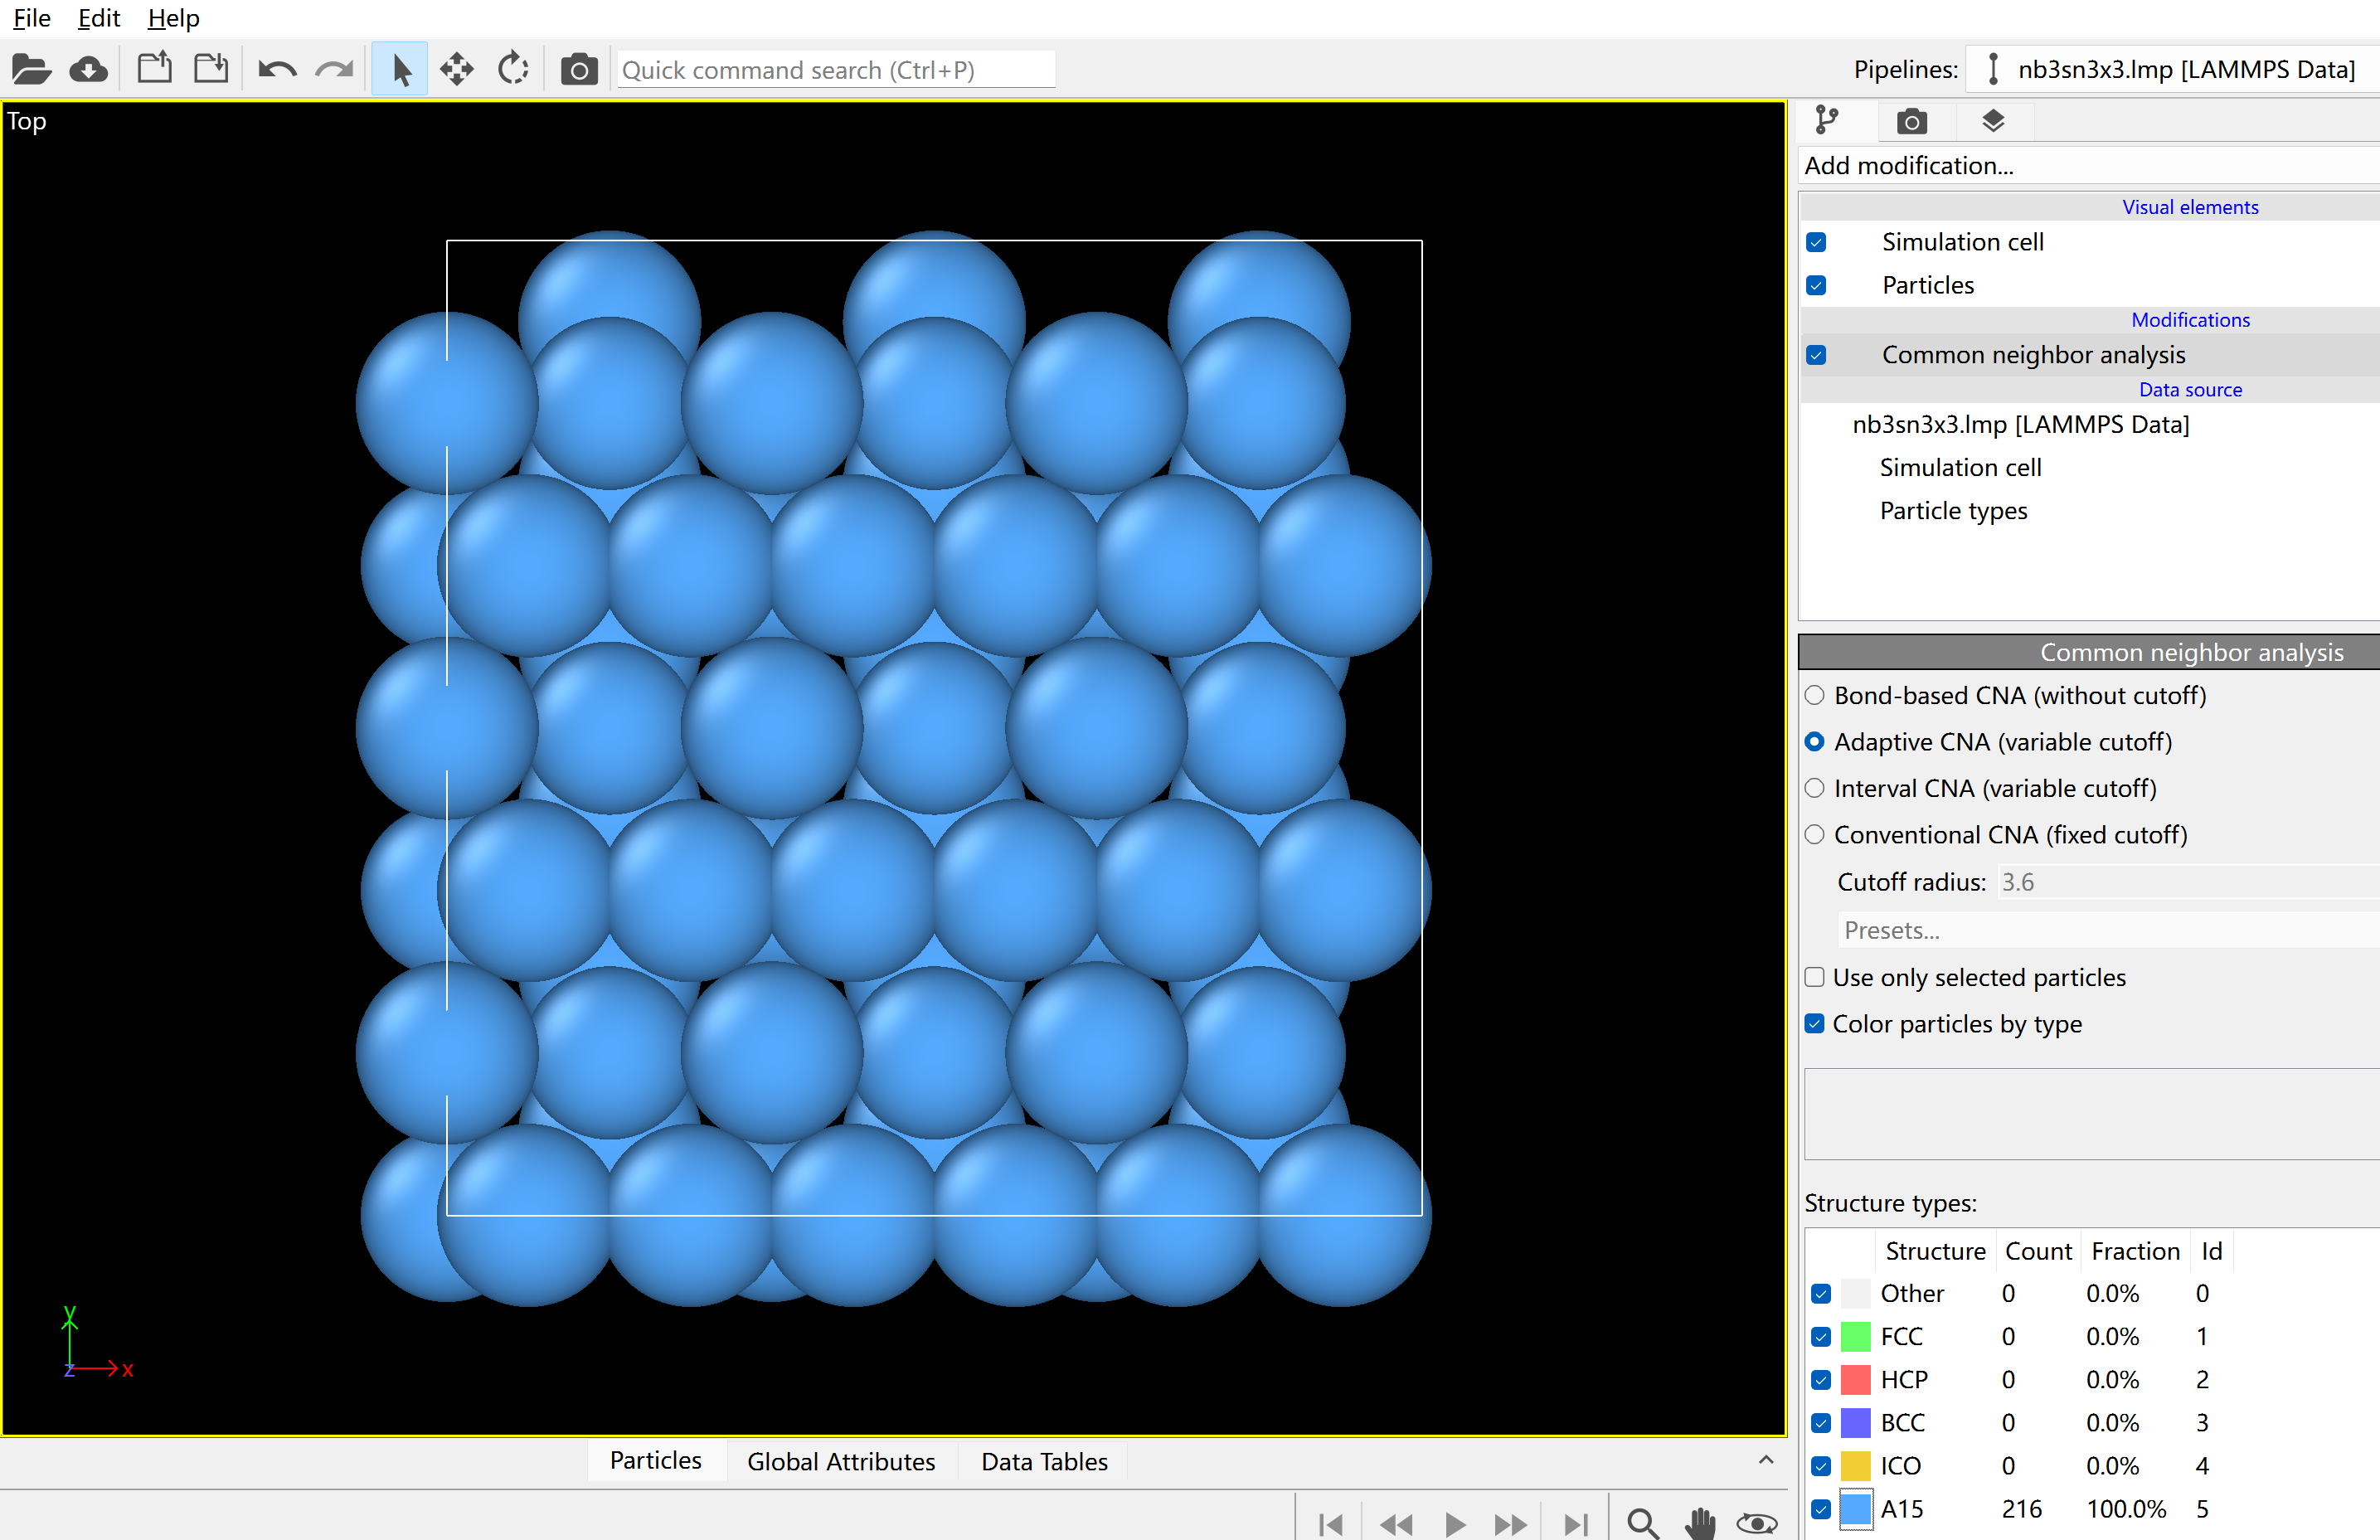Disable the Common neighbor analysis modifier checkbox
This screenshot has width=2380, height=1540.
[x=1816, y=355]
